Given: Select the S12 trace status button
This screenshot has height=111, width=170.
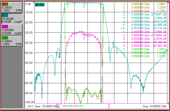Looking at the screenshot, I should pos(12,18).
